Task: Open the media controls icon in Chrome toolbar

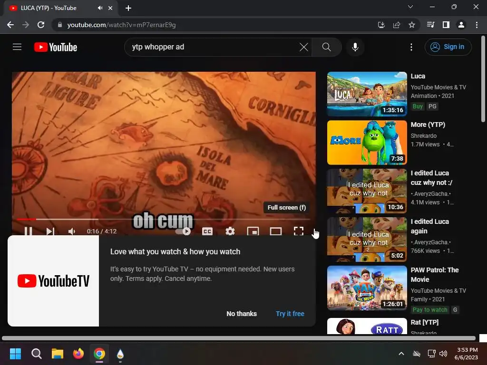Action: tap(430, 25)
